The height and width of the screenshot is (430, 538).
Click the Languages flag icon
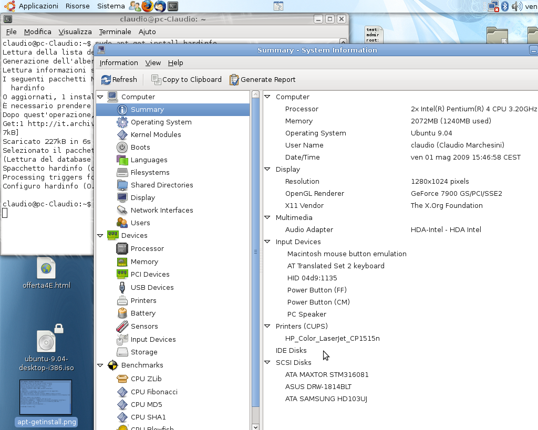coord(122,160)
